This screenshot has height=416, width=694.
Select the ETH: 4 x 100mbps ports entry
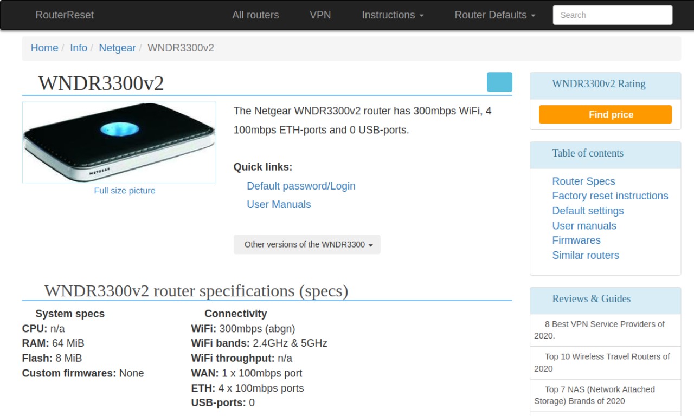247,388
